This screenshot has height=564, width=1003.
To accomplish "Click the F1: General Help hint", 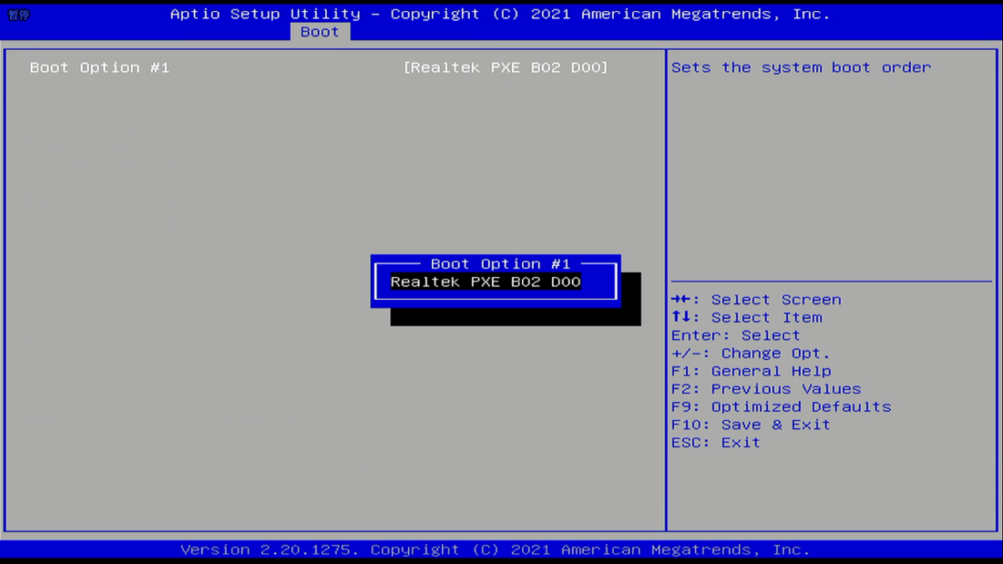I will pyautogui.click(x=751, y=371).
